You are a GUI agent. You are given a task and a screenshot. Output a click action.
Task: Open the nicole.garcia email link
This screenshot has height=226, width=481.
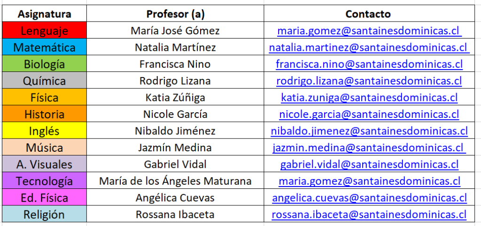(369, 114)
